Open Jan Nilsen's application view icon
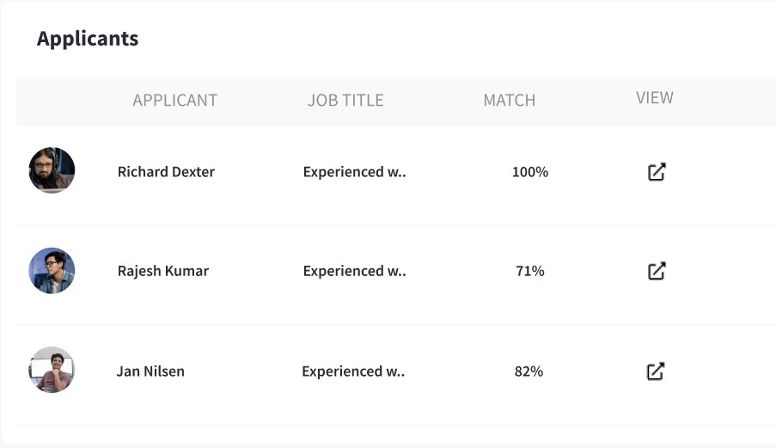The image size is (776, 448). click(656, 371)
